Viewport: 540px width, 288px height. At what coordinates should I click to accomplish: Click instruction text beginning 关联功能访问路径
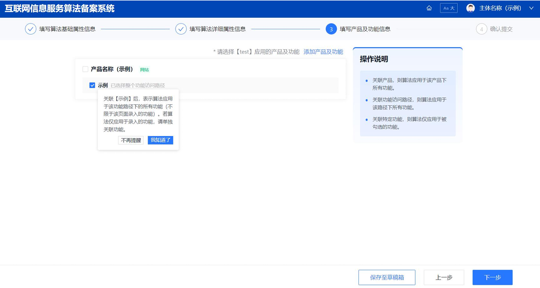click(410, 103)
